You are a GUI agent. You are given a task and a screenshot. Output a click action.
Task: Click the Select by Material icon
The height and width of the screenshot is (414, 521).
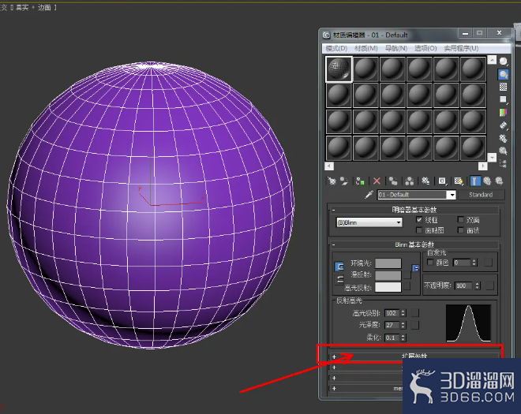504,151
